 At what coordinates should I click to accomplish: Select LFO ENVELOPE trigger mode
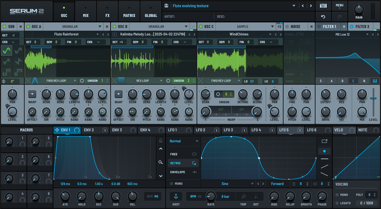(x=183, y=172)
